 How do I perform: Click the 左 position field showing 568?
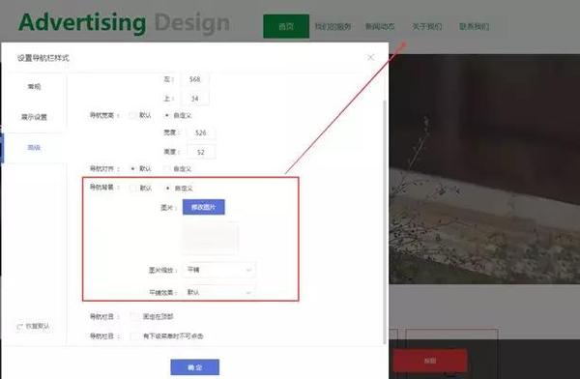[195, 79]
